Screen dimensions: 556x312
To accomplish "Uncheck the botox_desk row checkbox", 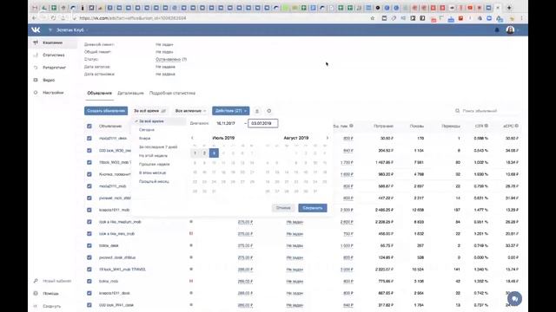I will tap(89, 245).
